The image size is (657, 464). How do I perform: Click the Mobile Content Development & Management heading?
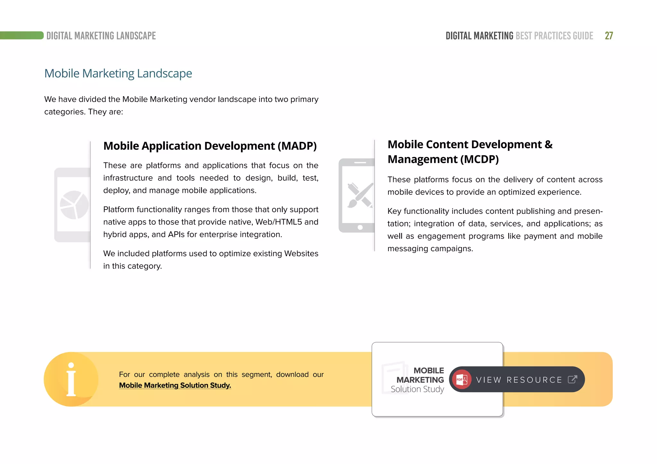(470, 152)
